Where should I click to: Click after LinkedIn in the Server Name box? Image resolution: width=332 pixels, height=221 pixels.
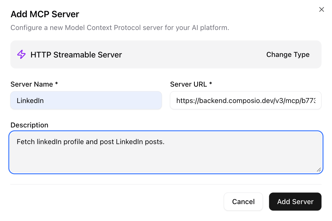pos(44,101)
